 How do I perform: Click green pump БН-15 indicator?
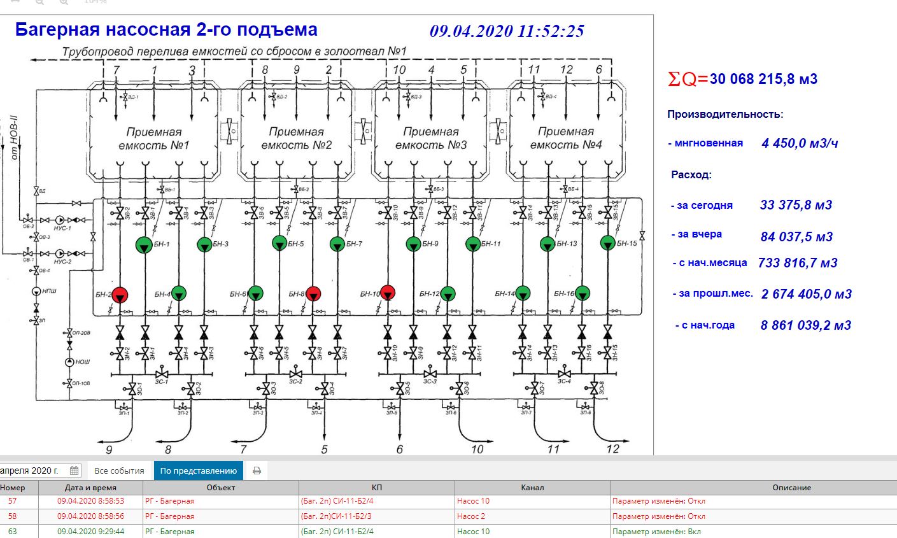[609, 243]
